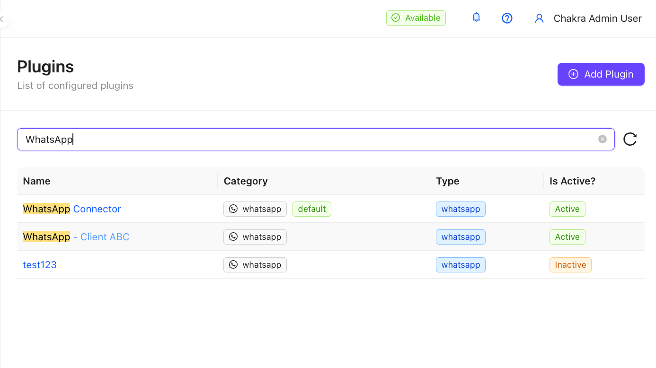Activate the Inactive test123 plugin

coord(570,264)
